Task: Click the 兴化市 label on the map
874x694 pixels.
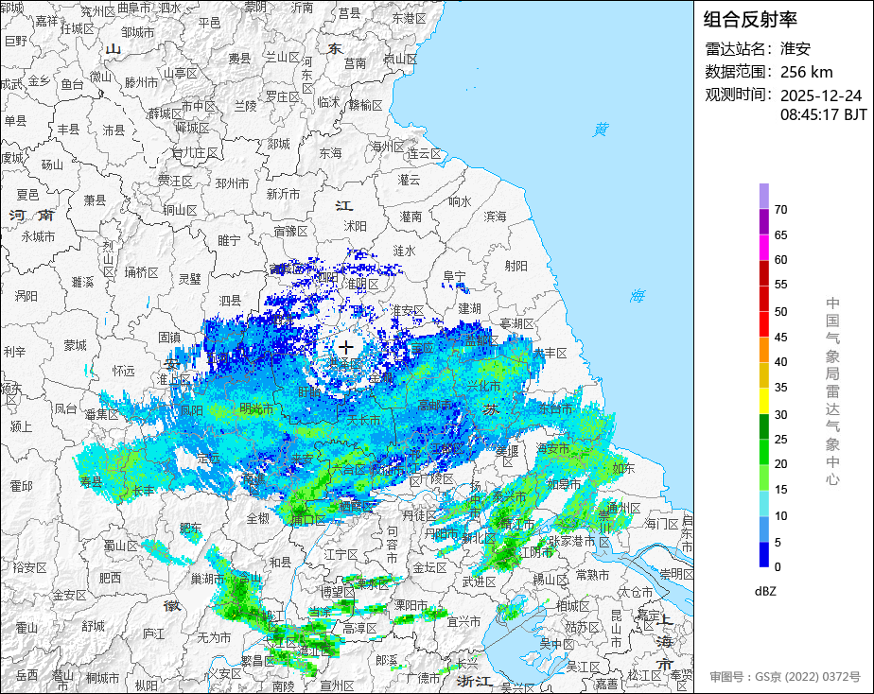Action: [x=483, y=386]
